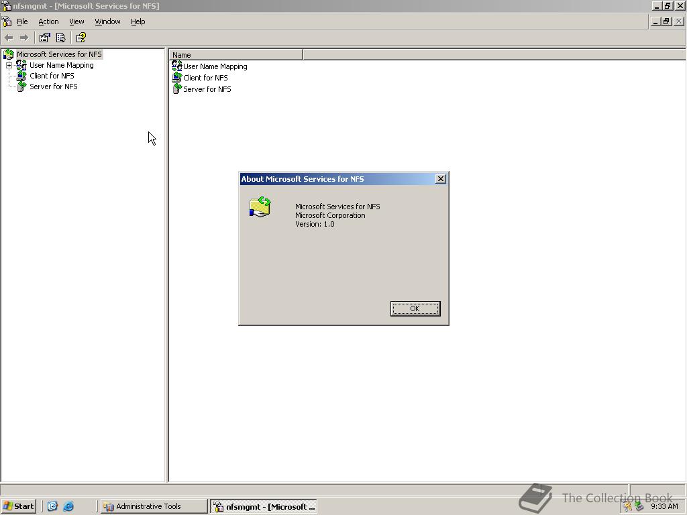Screen dimensions: 687x515
Task: Select Client for NFS in tree
Action: tap(52, 76)
